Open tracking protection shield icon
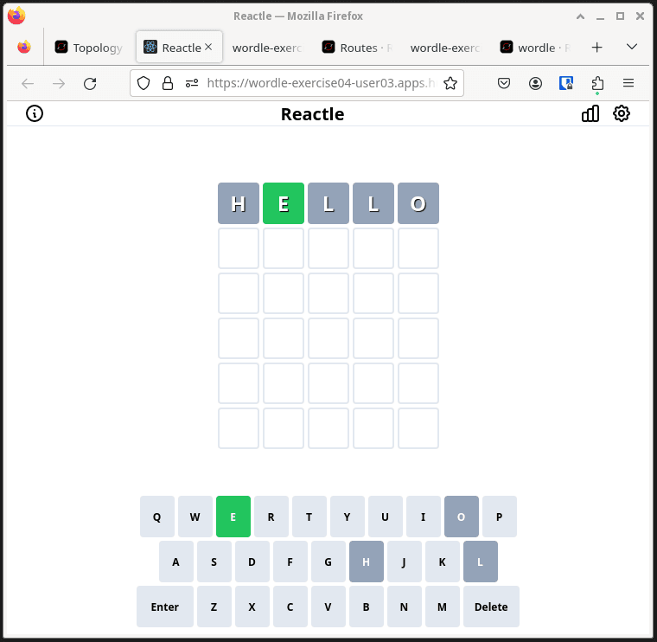This screenshot has width=657, height=642. click(144, 83)
